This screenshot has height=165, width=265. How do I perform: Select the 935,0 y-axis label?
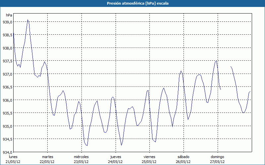(x=7, y=126)
